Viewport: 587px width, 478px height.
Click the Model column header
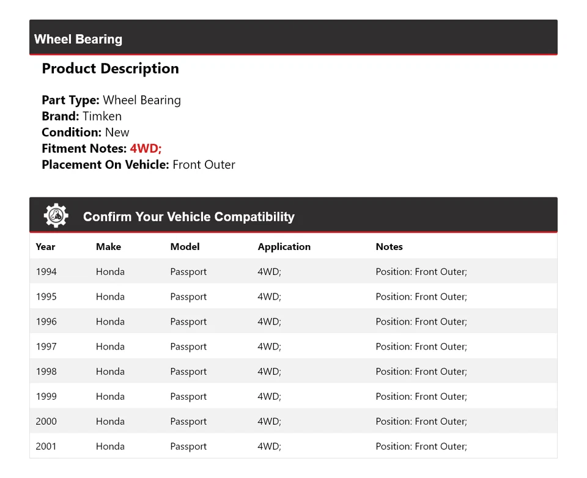point(185,247)
